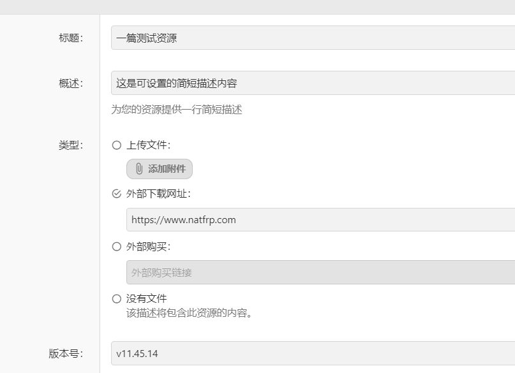
Task: Click the 概述 field label
Action: [70, 83]
